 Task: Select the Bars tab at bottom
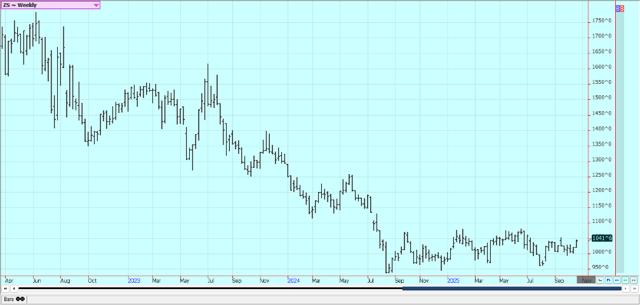(x=10, y=299)
